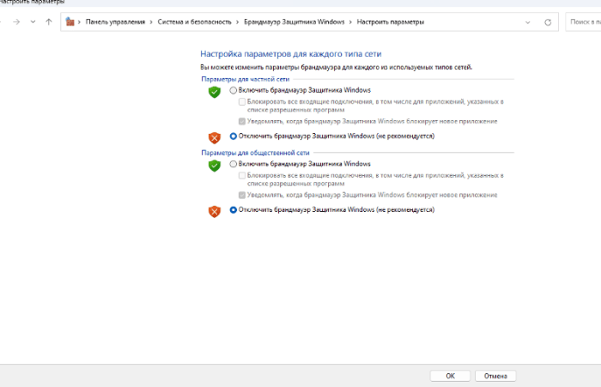601x387 pixels.
Task: Check block all incoming connections for private network
Action: [242, 102]
